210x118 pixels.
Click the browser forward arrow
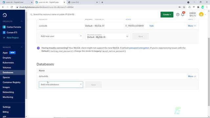pos(7,7)
